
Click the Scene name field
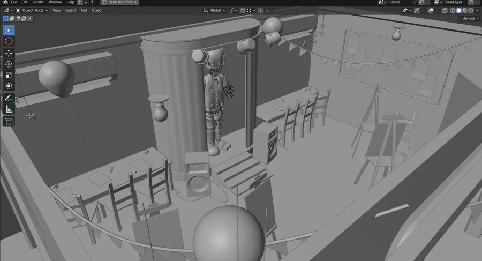pyautogui.click(x=399, y=2)
